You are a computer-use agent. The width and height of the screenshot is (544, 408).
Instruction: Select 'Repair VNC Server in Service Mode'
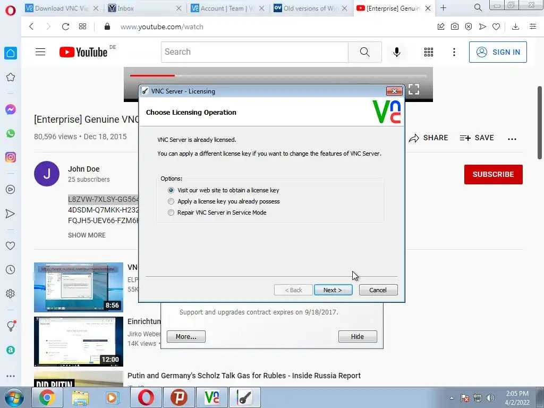coord(217,212)
